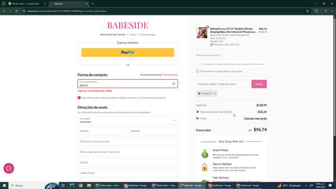Click the Apellido input field
This screenshot has width=336, height=189.
153,131
